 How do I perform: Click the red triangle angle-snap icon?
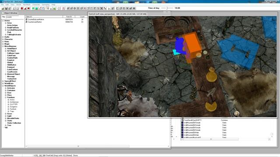click(x=25, y=8)
